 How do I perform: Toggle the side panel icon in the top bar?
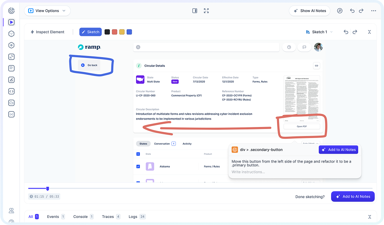(195, 10)
